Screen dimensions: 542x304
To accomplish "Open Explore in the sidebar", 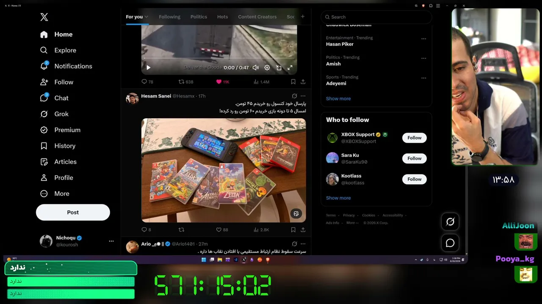I will click(x=58, y=50).
